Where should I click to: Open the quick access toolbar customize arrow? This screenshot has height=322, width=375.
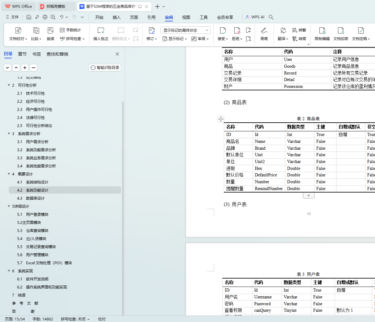point(82,17)
